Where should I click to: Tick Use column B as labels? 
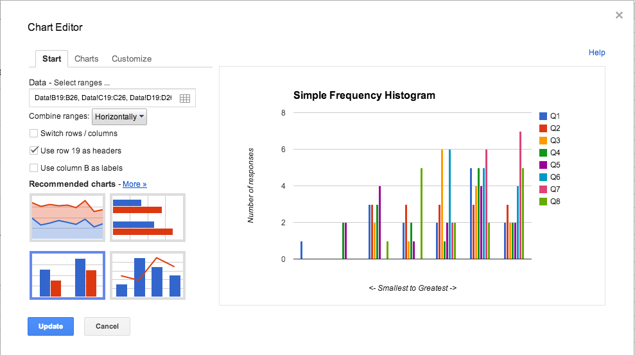pyautogui.click(x=33, y=168)
